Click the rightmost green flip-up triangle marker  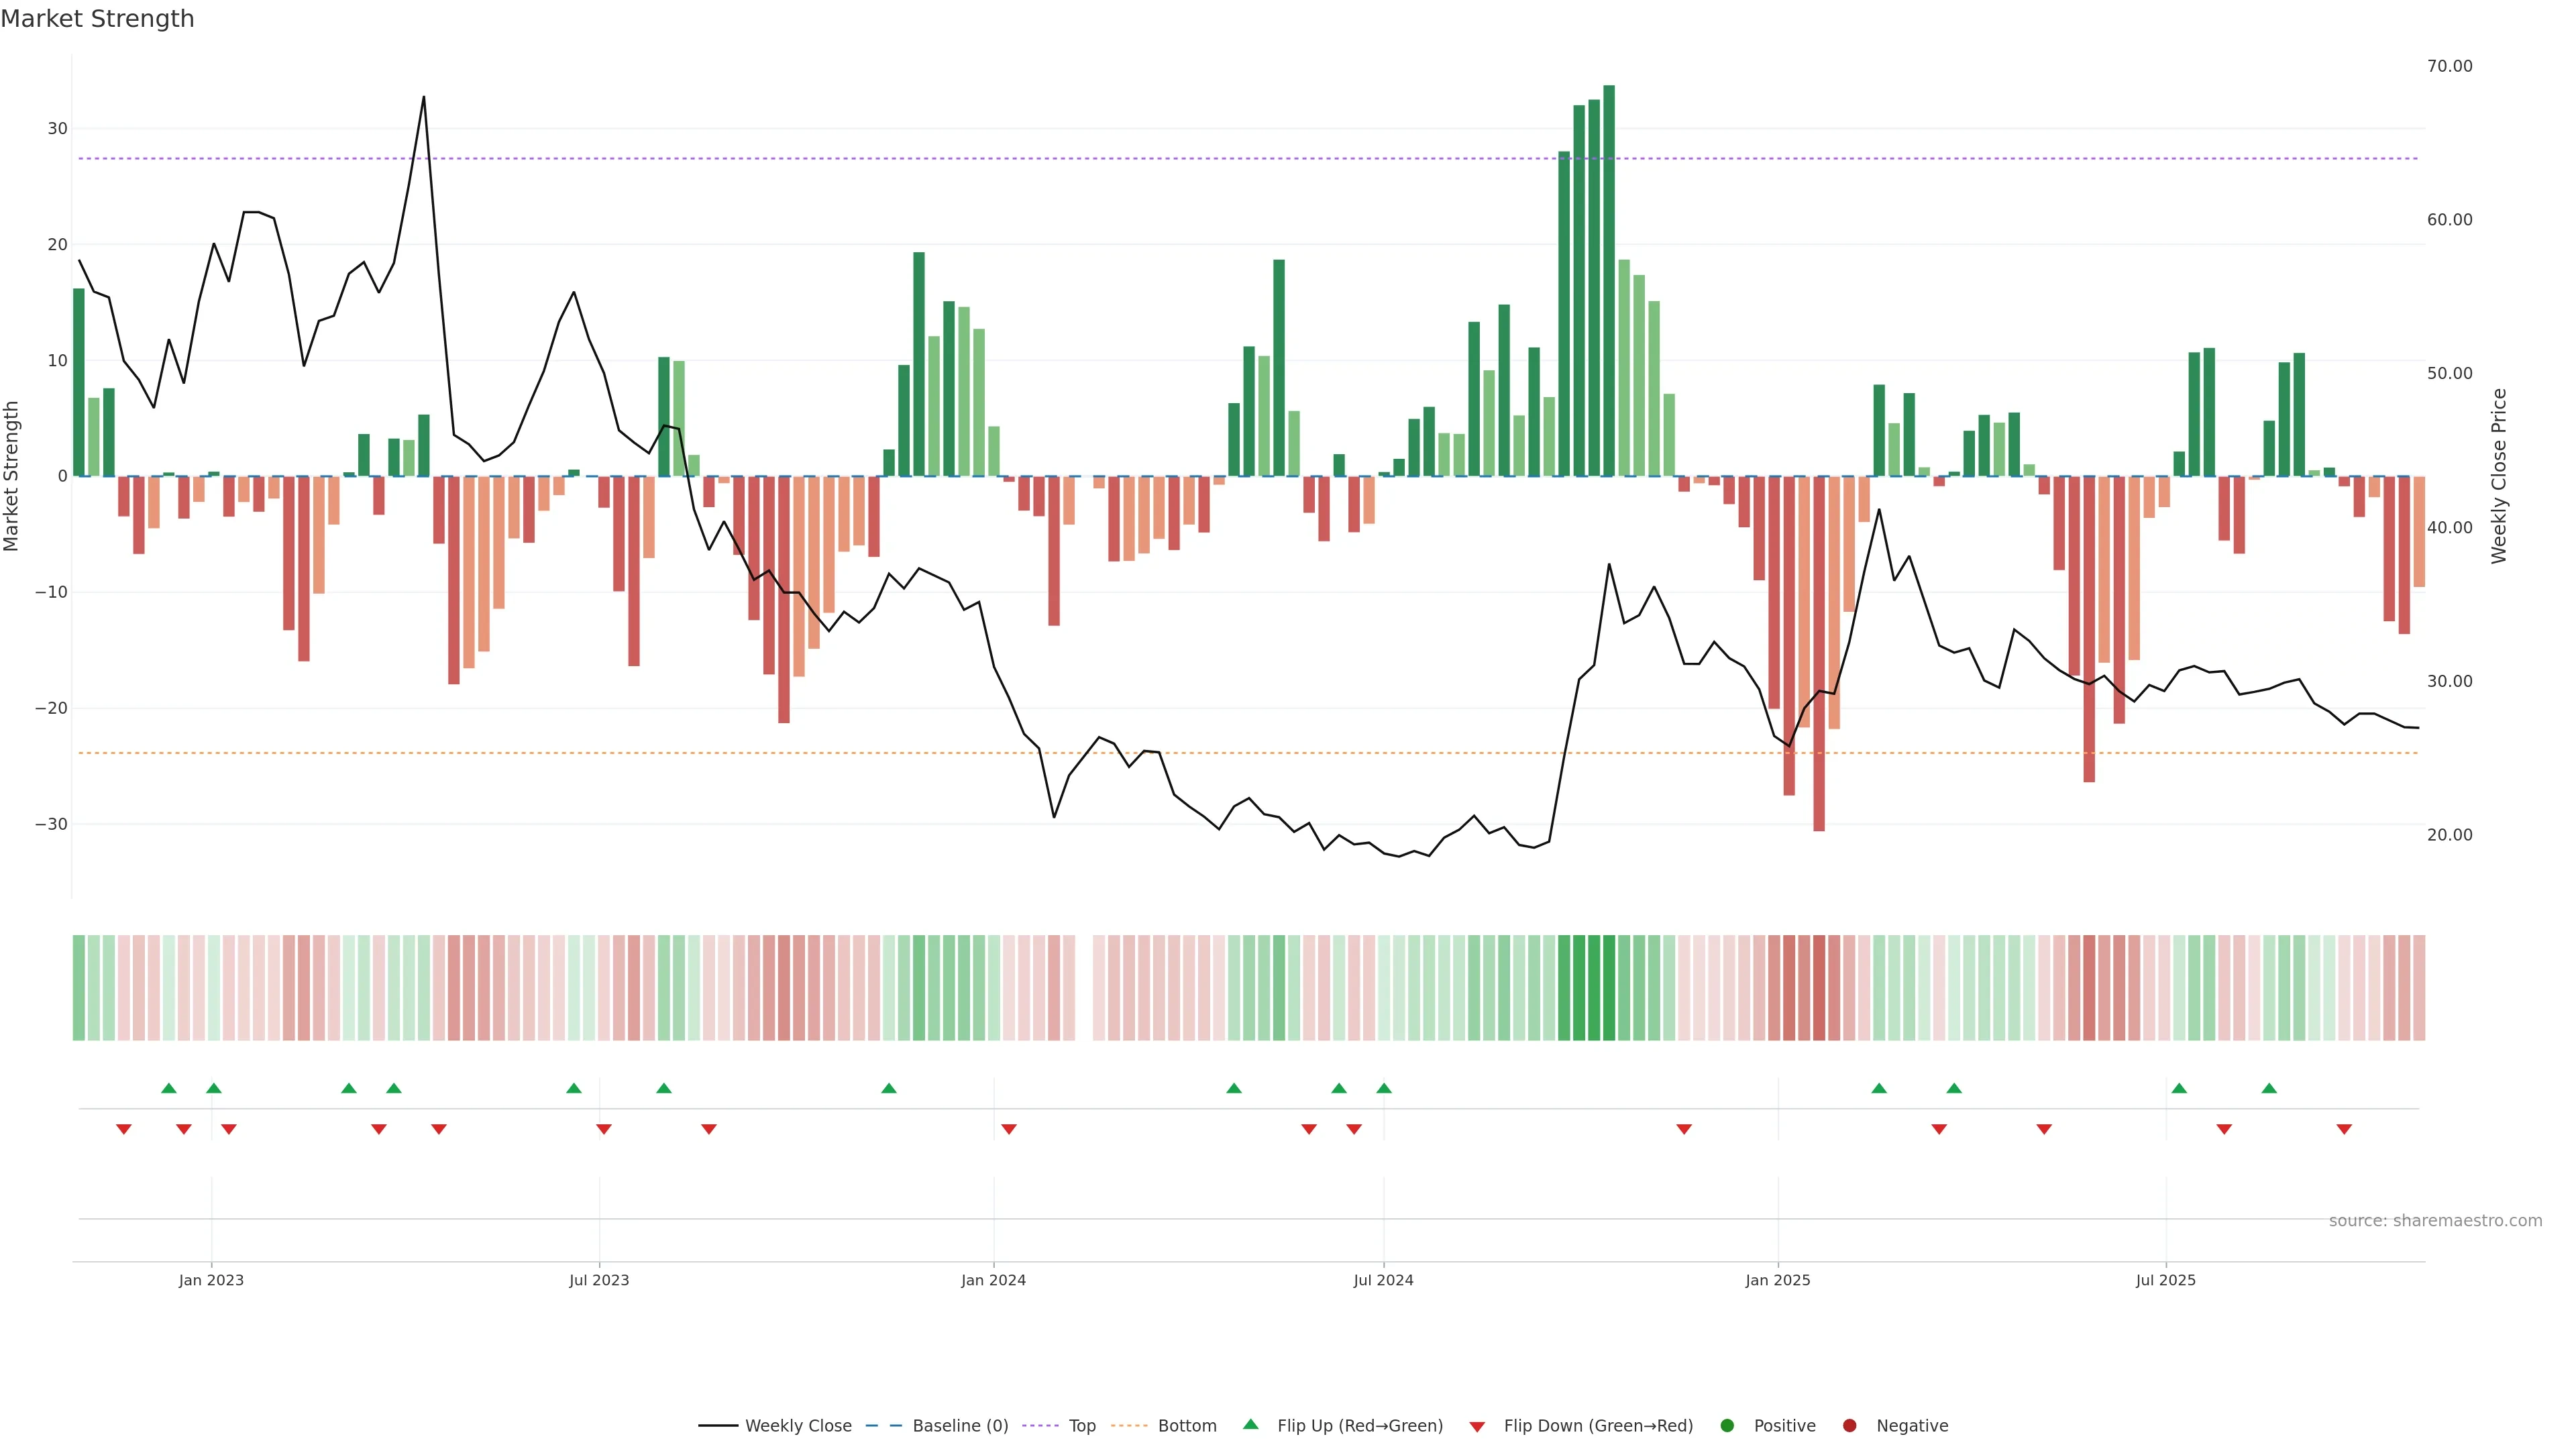click(2269, 1088)
